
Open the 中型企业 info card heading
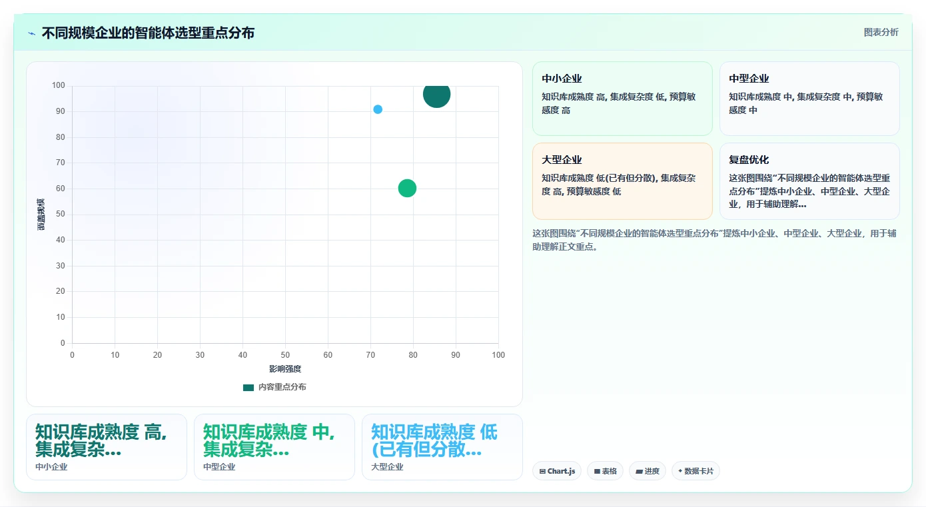click(749, 79)
